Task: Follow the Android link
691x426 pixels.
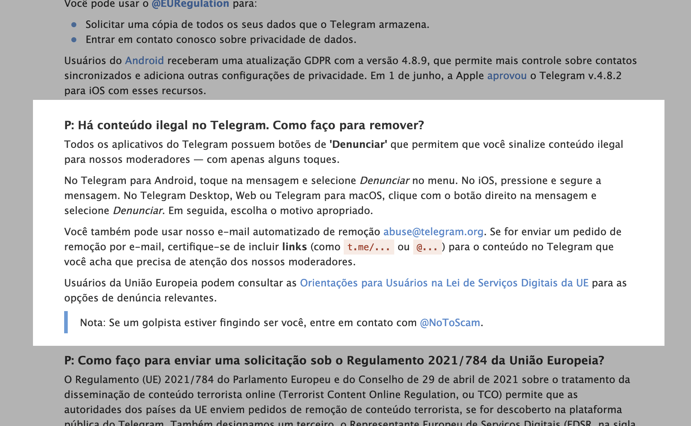Action: [144, 60]
